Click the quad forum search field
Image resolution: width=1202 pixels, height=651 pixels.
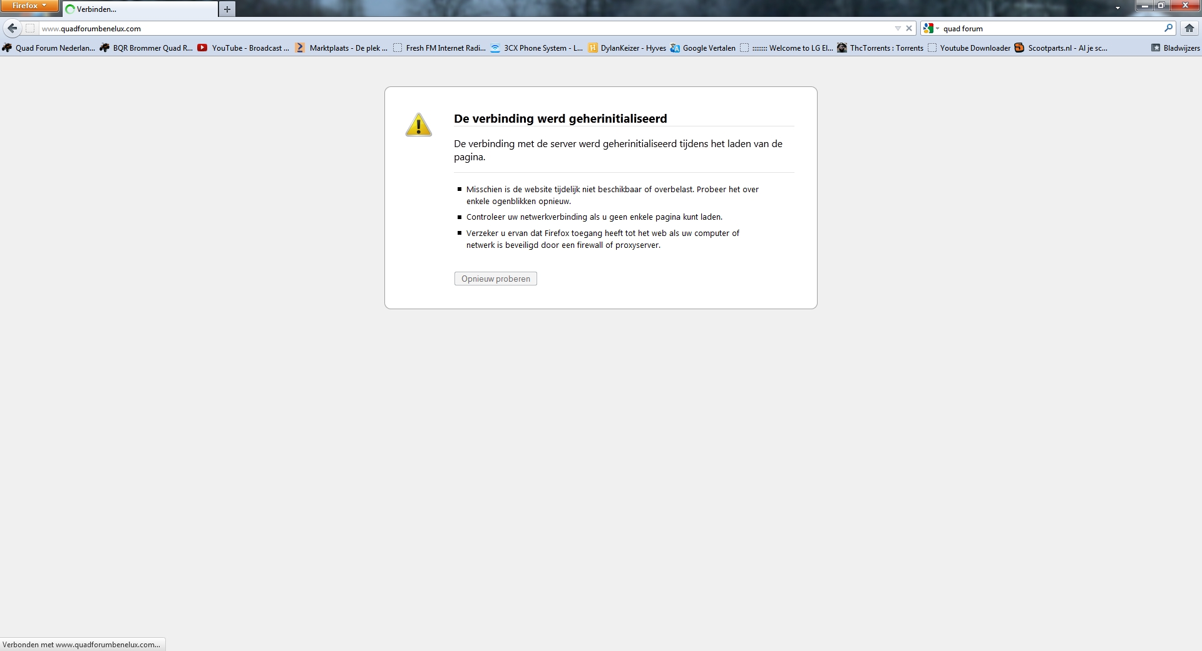(x=1052, y=28)
